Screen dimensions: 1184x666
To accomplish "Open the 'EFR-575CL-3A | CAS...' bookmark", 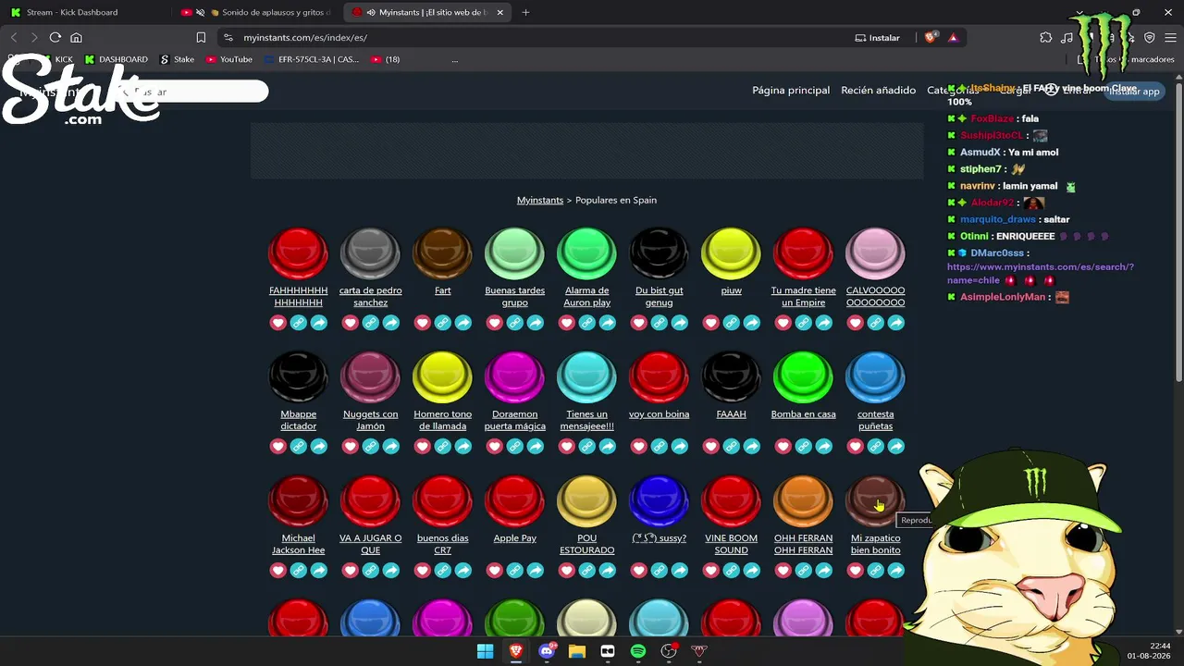I will click(x=312, y=59).
